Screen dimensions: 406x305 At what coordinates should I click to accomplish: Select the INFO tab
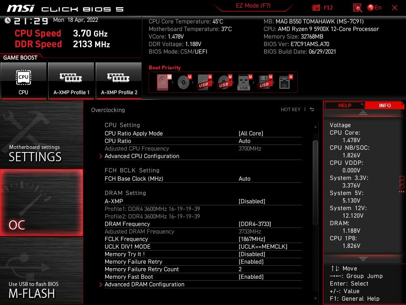point(385,105)
